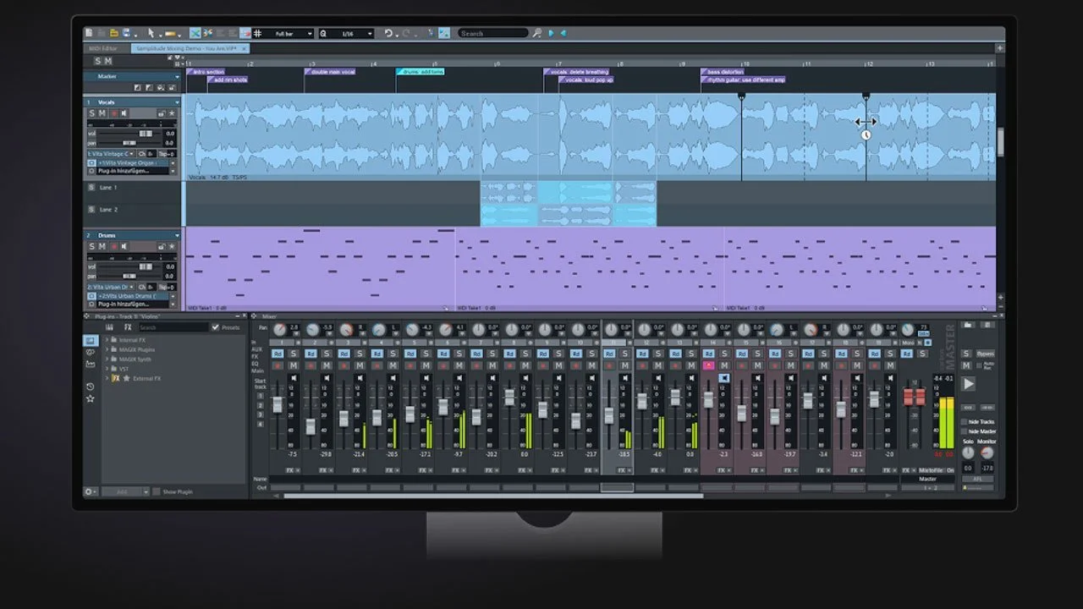1083x609 pixels.
Task: Click the pink highlighted record button in mixer
Action: 708,365
